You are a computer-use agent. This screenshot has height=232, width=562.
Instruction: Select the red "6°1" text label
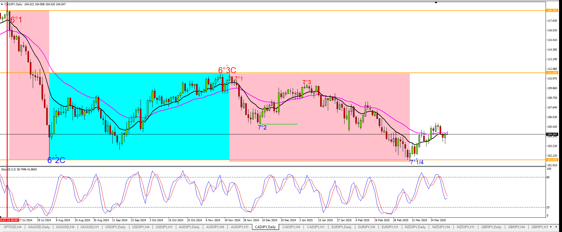(x=16, y=20)
